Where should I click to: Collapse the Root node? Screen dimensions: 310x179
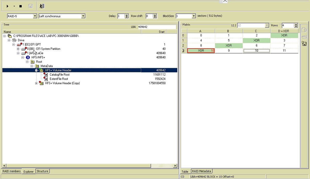click(27, 62)
